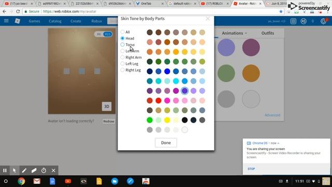Click the Roblox logo home icon
The image size is (332, 187).
pyautogui.click(x=17, y=21)
